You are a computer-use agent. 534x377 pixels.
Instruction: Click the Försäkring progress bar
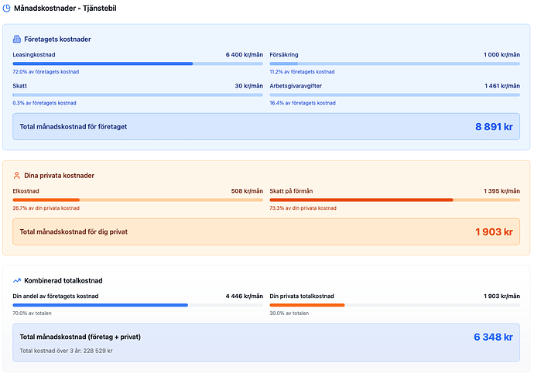pos(395,63)
